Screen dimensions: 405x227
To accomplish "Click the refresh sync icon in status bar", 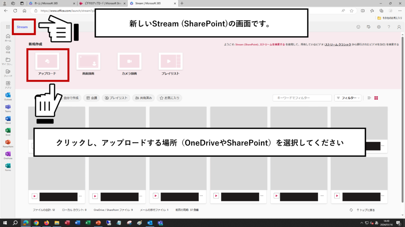I will tap(351, 210).
